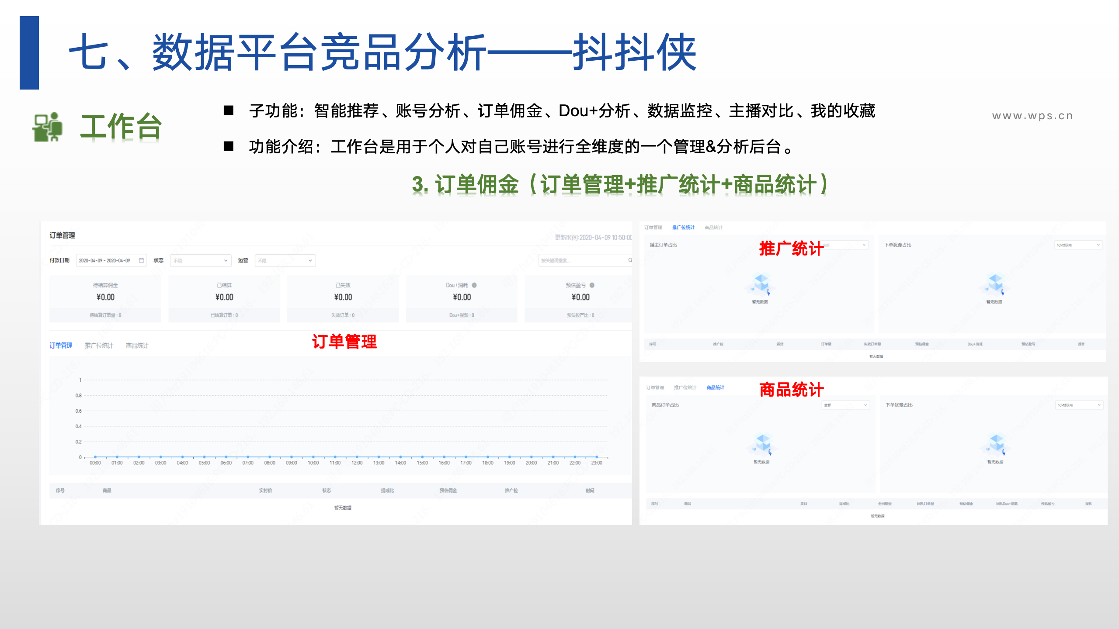Click Dou+消耗 column header in 推广位统计 table
Screen dimensions: 1119x629
(975, 344)
